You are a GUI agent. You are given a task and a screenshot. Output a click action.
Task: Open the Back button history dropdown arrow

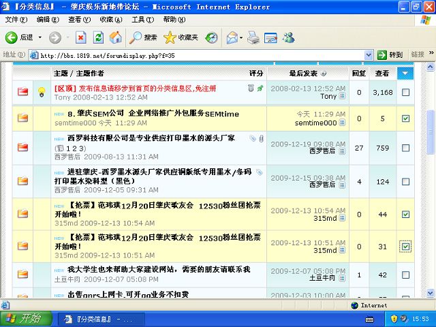pos(40,37)
